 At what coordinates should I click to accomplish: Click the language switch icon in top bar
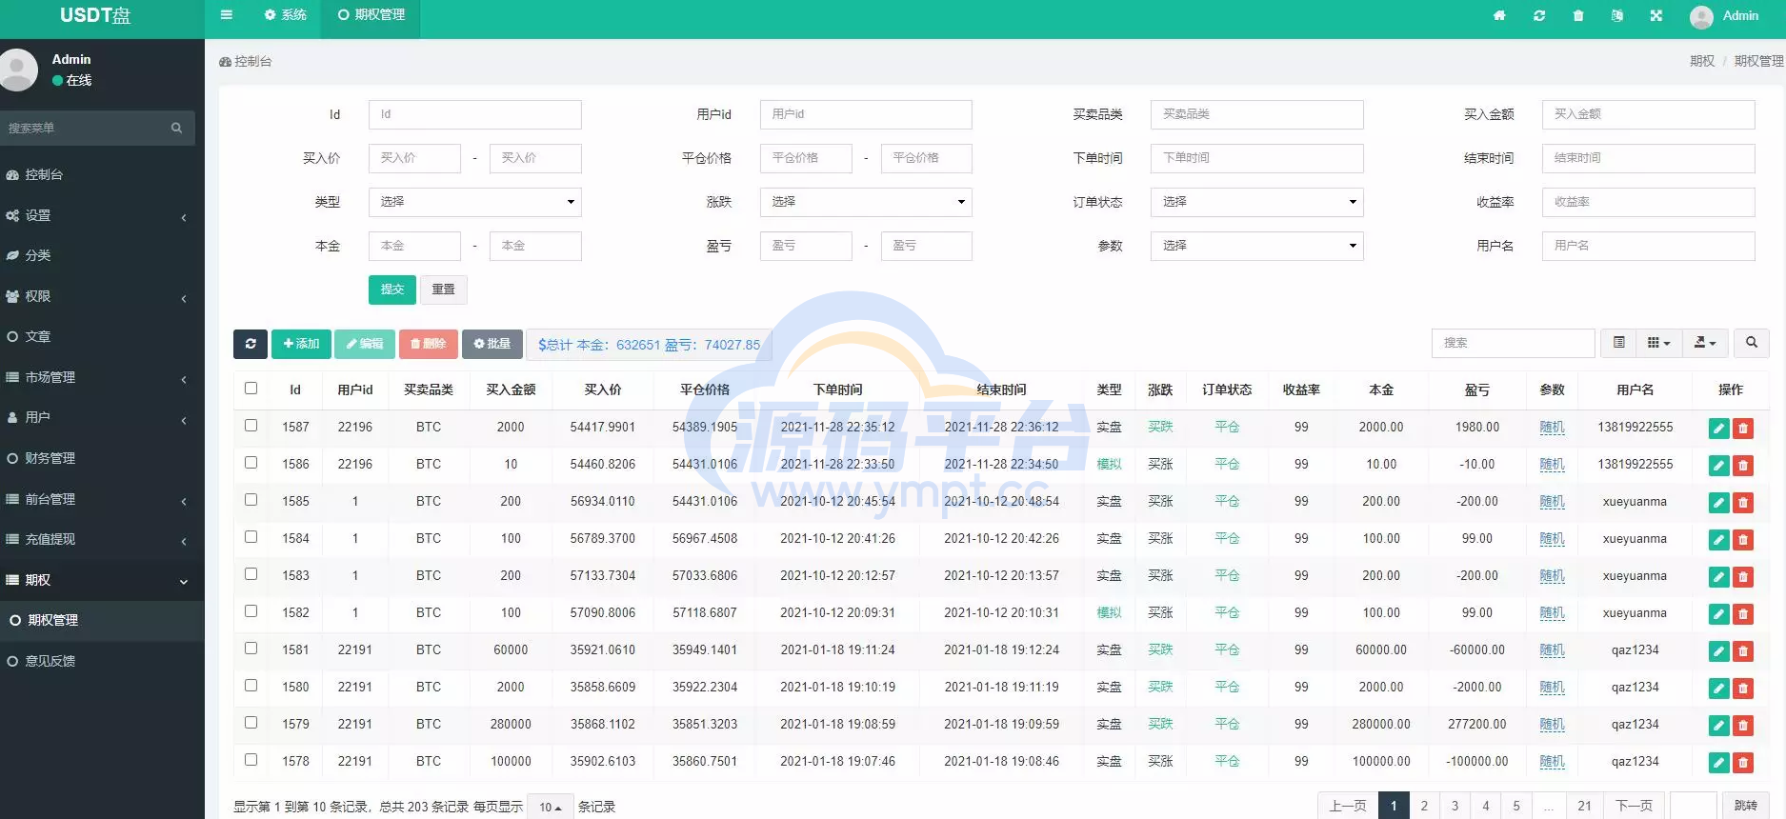[1617, 15]
